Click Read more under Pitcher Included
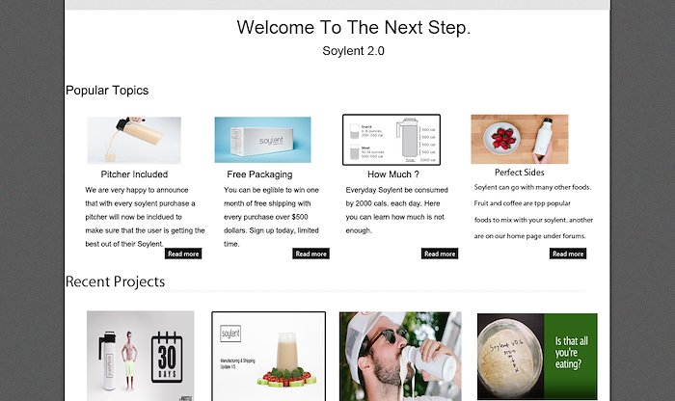 (183, 254)
